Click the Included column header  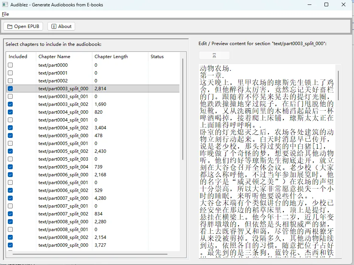click(x=21, y=57)
